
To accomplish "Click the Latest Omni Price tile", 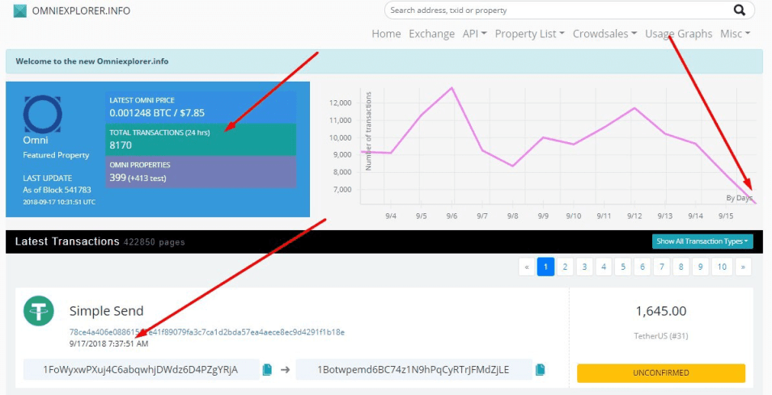I will 201,107.
